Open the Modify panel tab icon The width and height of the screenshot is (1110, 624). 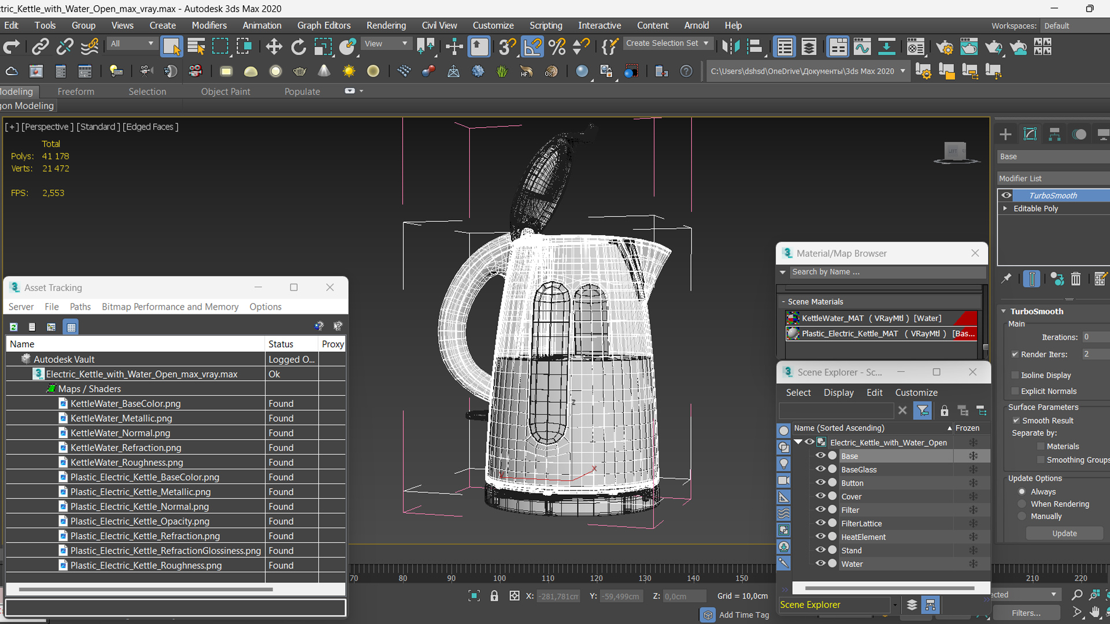(x=1030, y=135)
